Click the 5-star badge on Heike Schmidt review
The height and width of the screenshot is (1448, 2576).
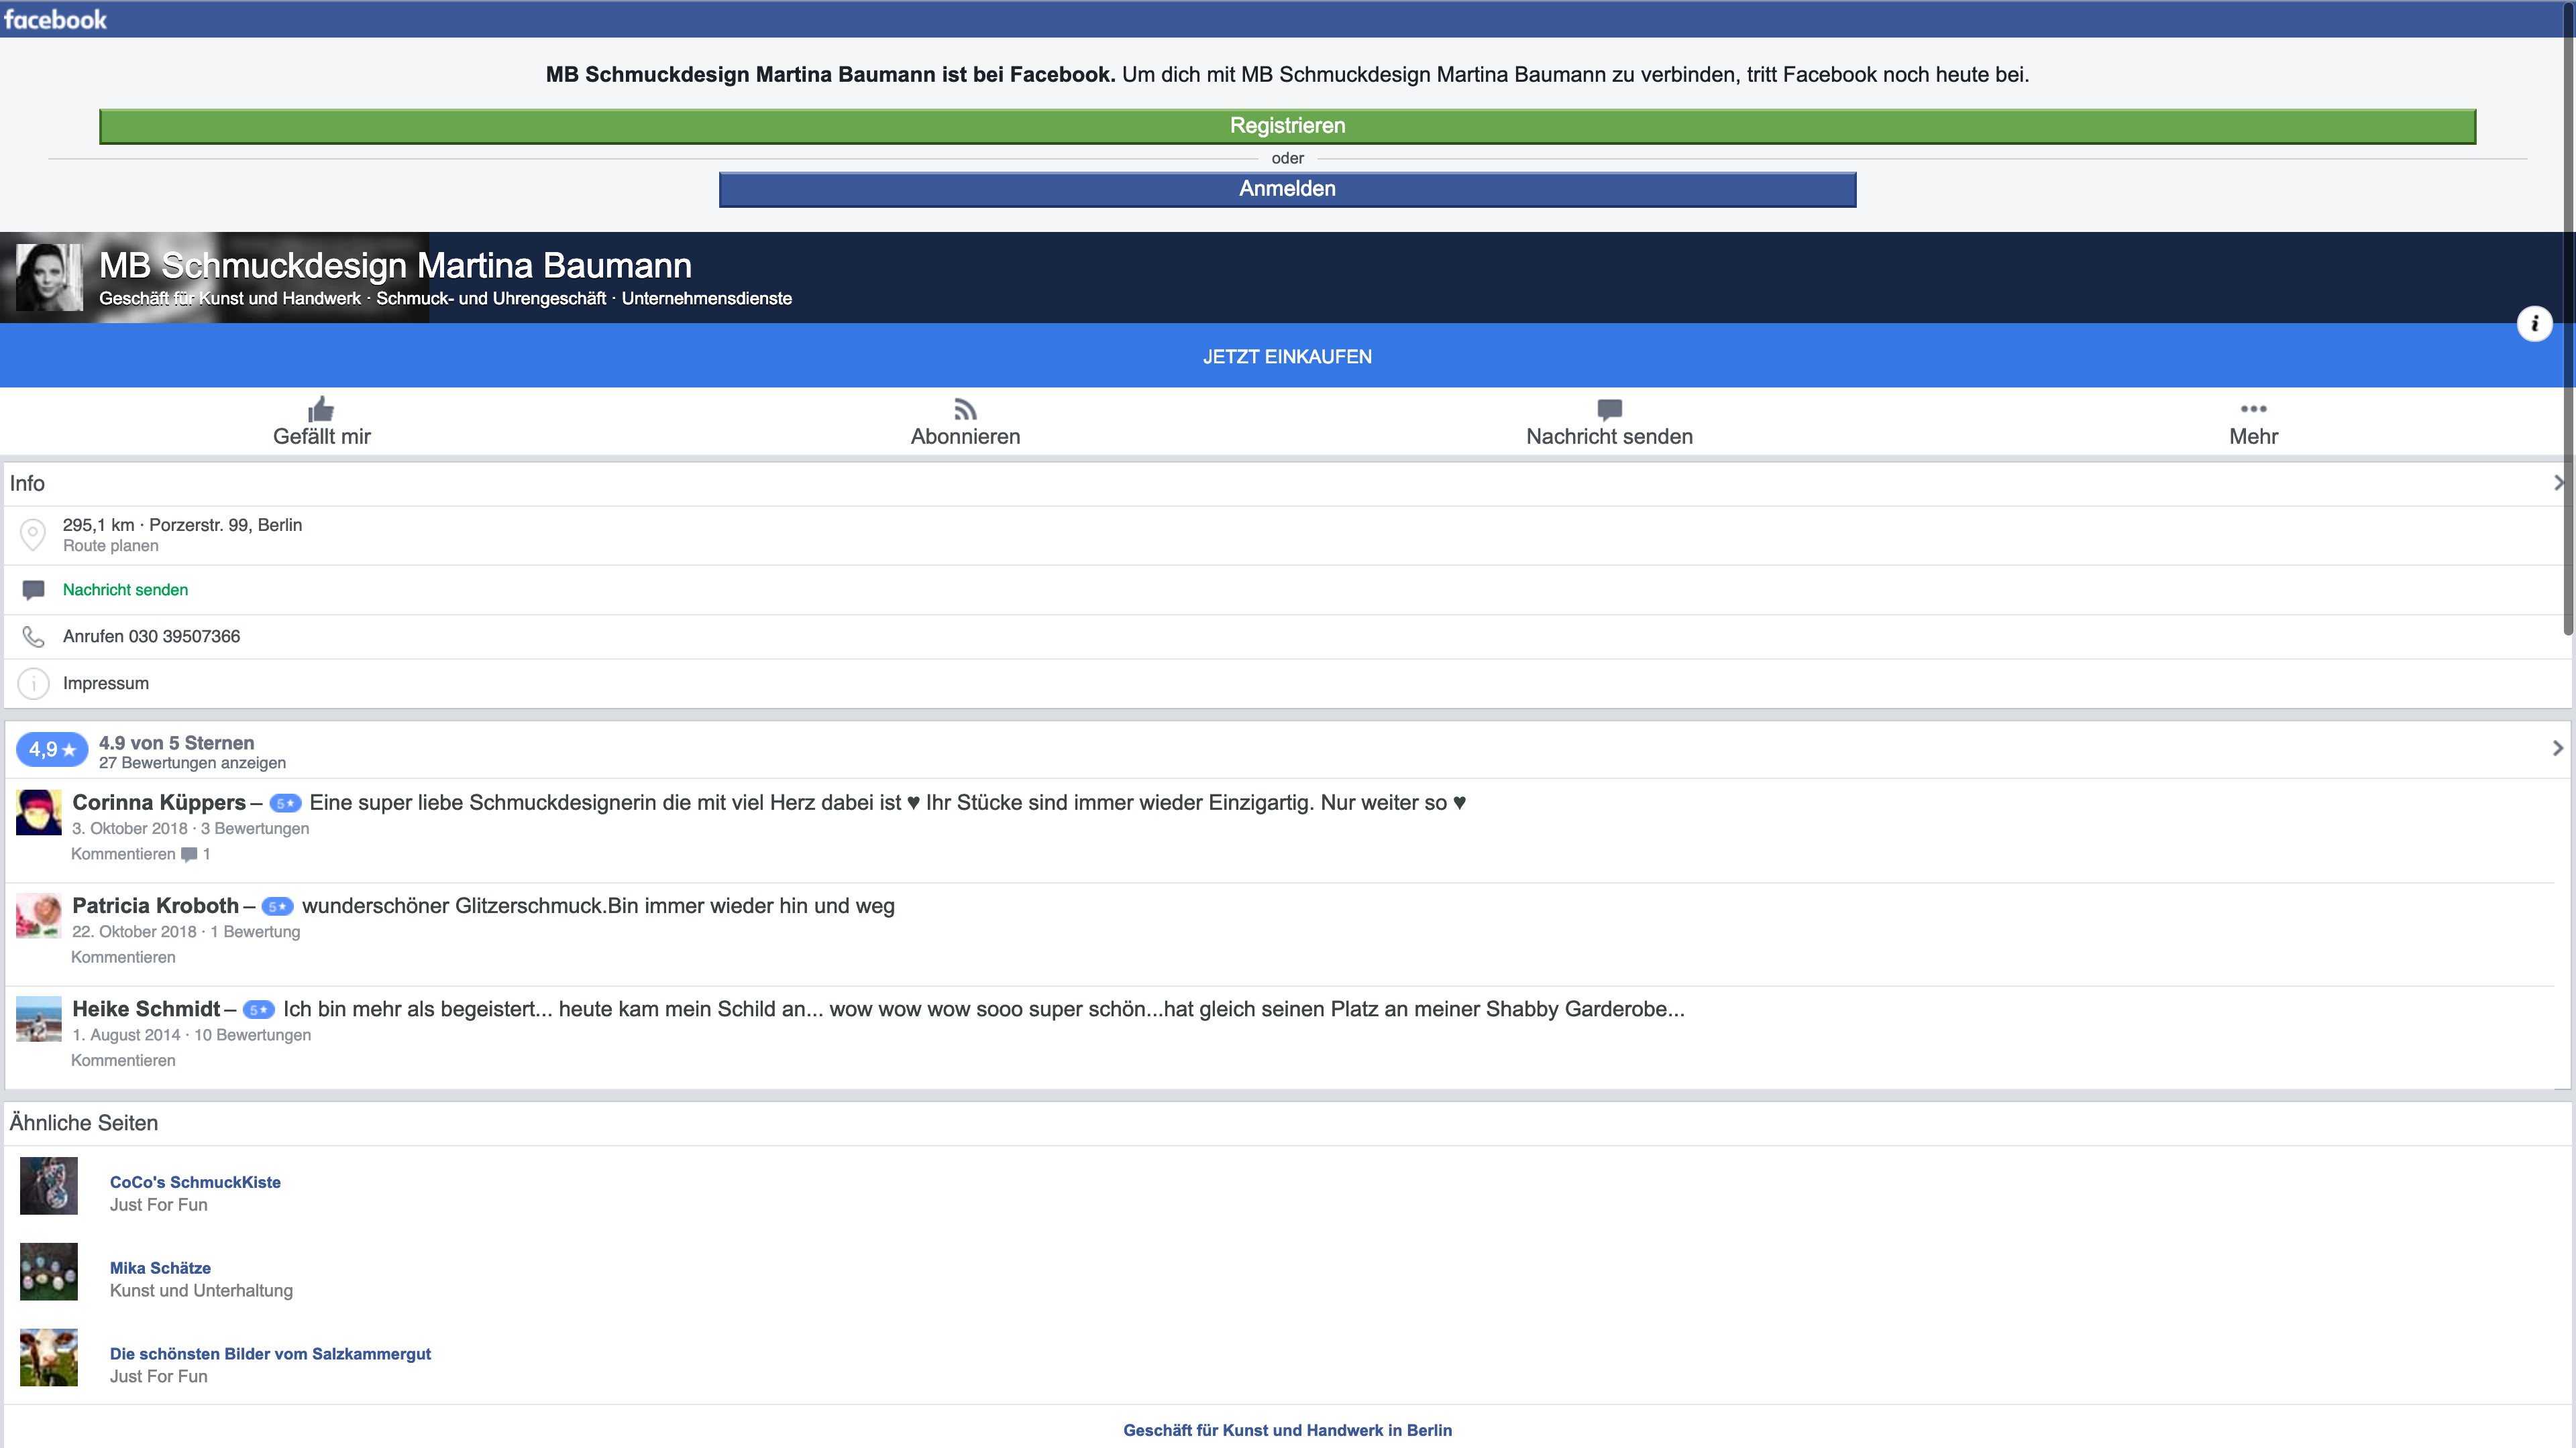[259, 1010]
